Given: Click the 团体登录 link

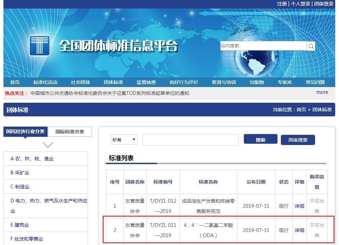Looking at the screenshot, I should point(324,4).
